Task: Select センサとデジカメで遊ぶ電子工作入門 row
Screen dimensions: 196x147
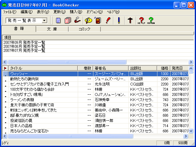Action: click(x=96, y=84)
